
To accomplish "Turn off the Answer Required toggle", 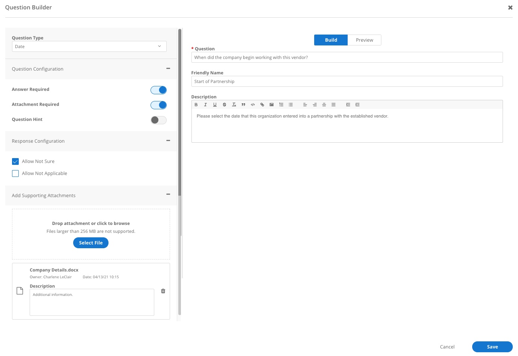I will [x=158, y=90].
